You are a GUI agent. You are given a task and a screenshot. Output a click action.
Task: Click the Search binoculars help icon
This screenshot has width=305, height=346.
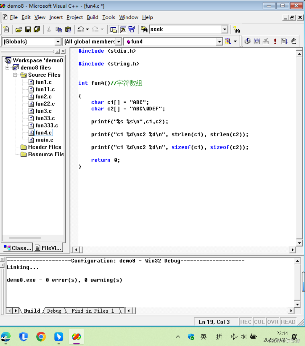click(x=237, y=29)
